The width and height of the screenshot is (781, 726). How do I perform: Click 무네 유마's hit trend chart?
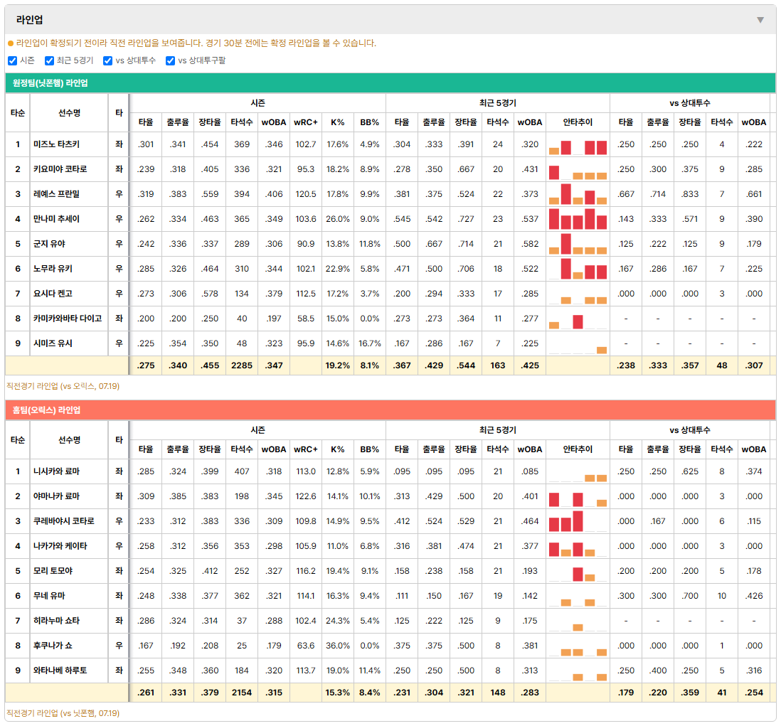[x=578, y=596]
